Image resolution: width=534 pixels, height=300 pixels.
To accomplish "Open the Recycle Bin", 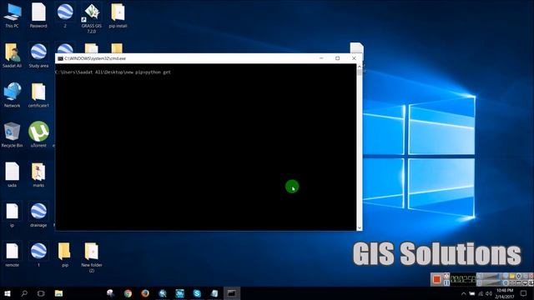I will pyautogui.click(x=13, y=135).
